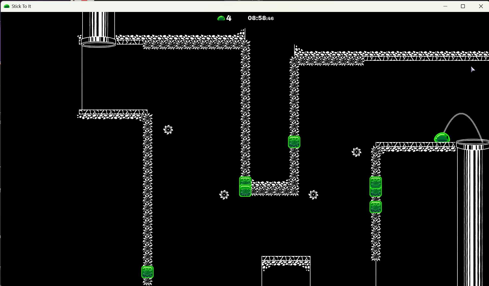The height and width of the screenshot is (286, 489).
Task: Click the double green block below slime's ledge
Action: pyautogui.click(x=375, y=187)
